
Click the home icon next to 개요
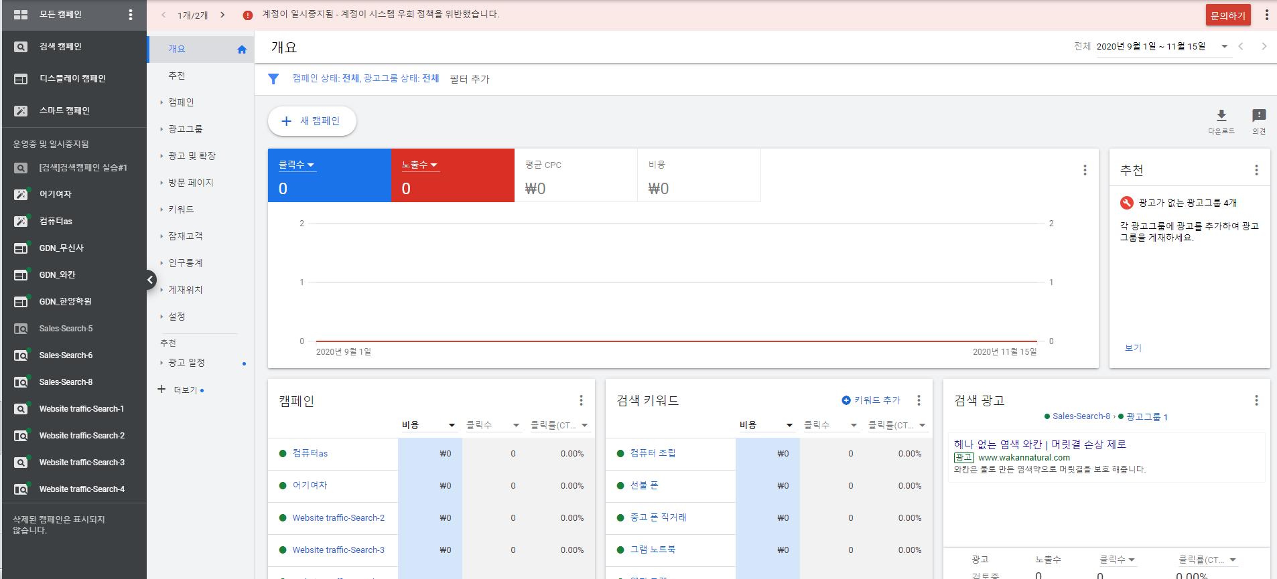[242, 50]
